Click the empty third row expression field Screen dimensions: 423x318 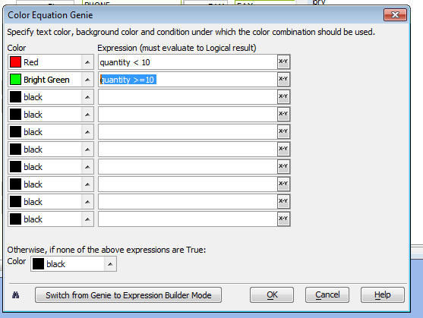[x=188, y=97]
